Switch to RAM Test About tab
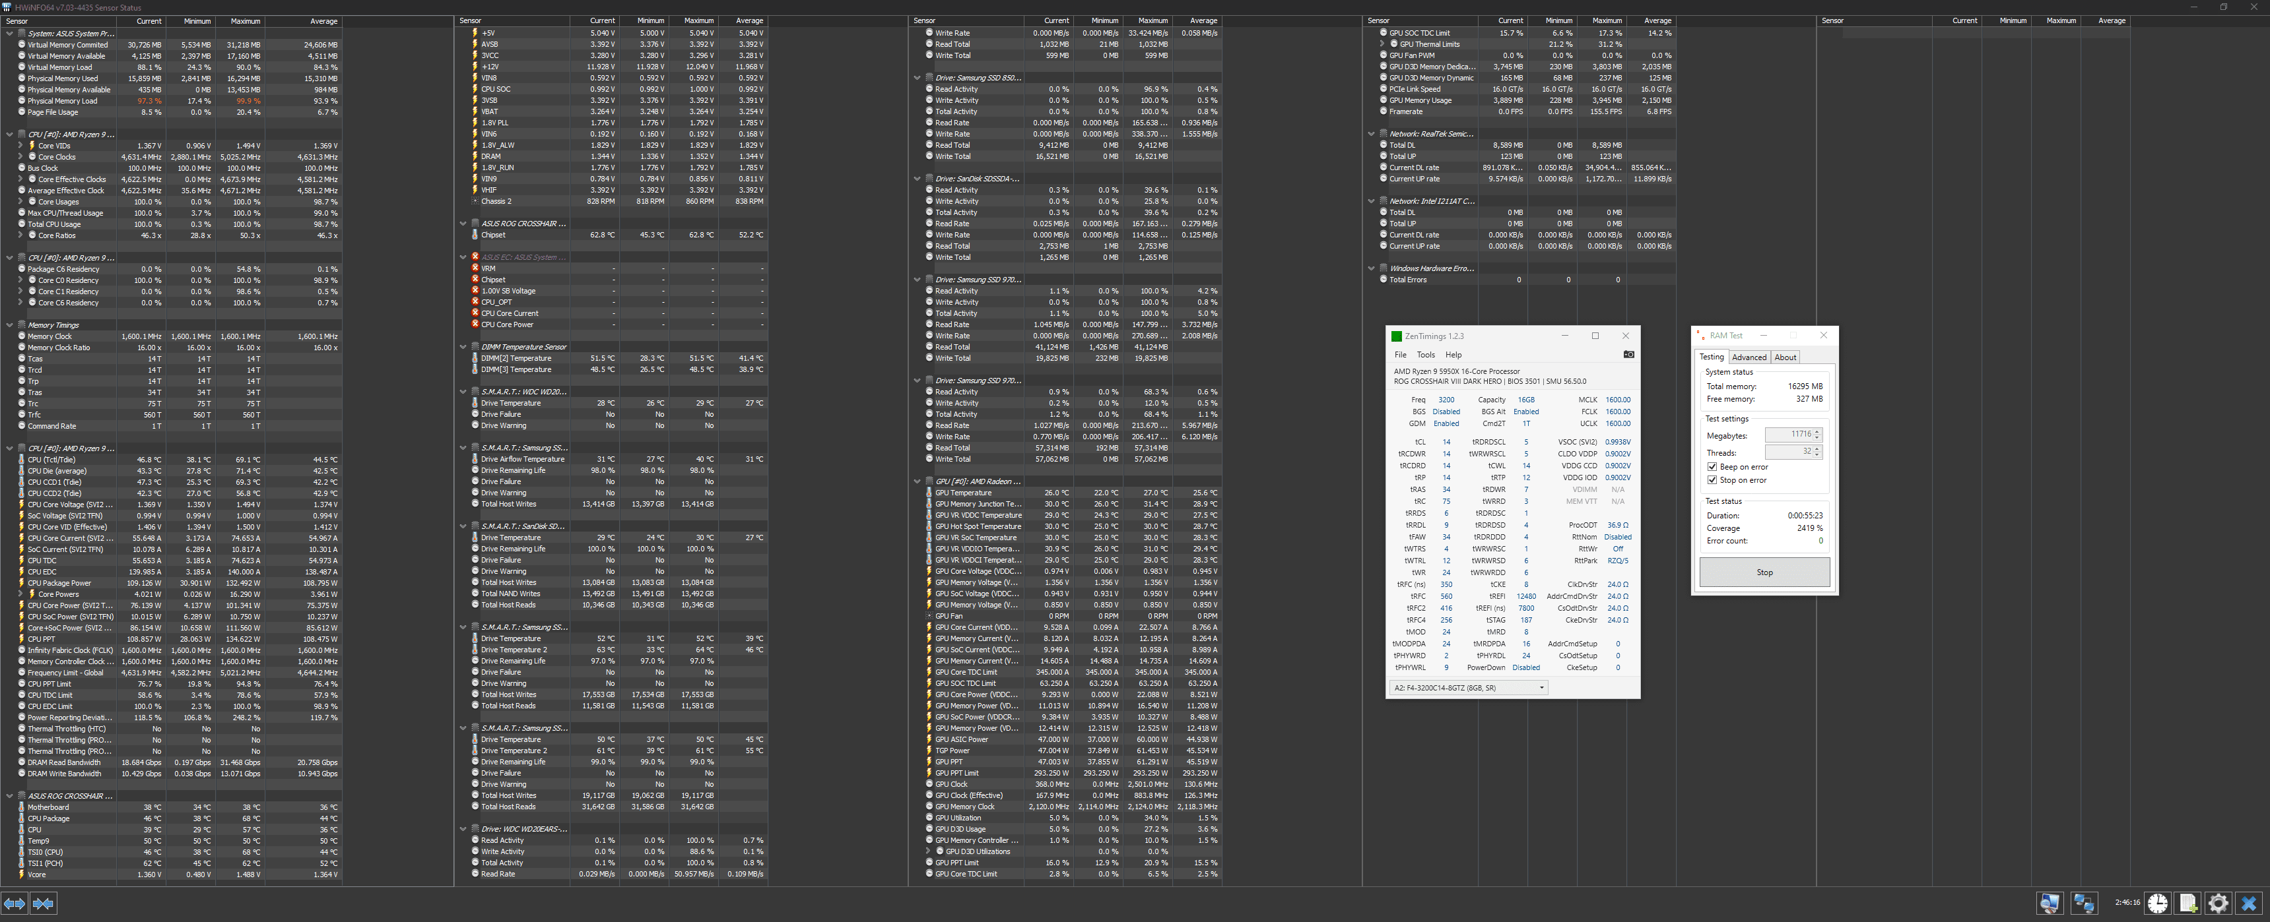Image resolution: width=2270 pixels, height=922 pixels. [1786, 357]
